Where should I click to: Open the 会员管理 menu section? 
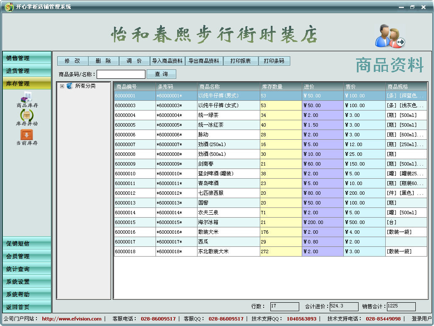27,256
